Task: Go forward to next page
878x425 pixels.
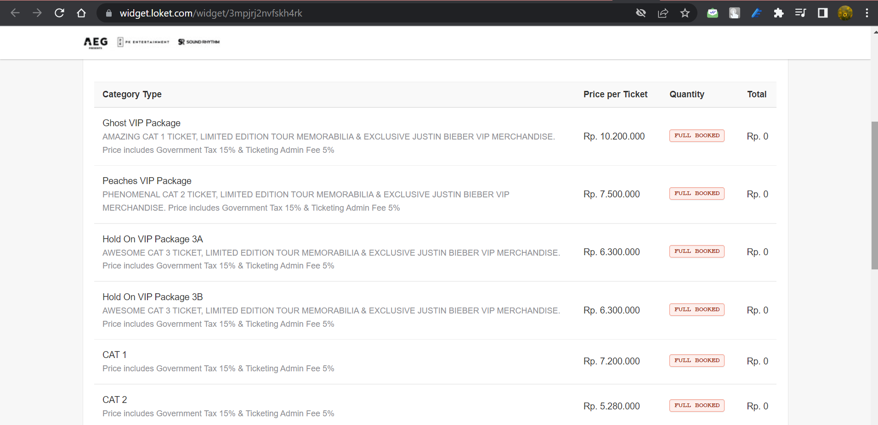Action: [x=37, y=13]
